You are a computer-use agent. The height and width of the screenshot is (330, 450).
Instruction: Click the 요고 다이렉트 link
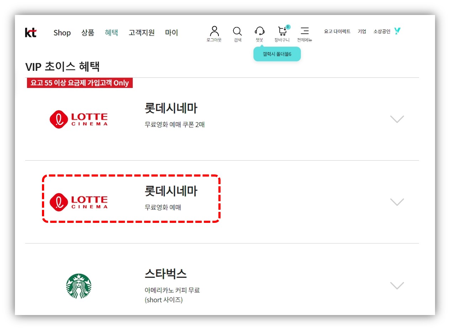(337, 31)
